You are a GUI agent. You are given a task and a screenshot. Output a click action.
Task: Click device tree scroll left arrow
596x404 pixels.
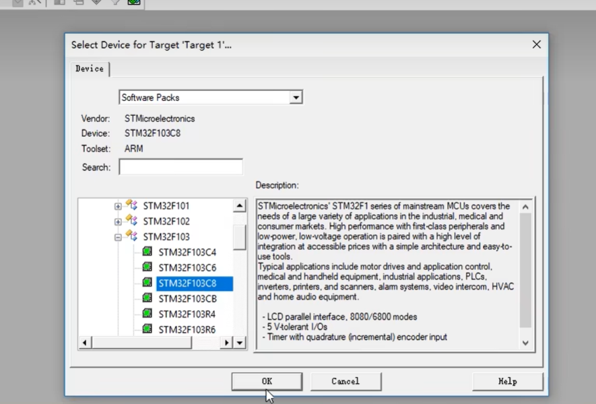85,343
